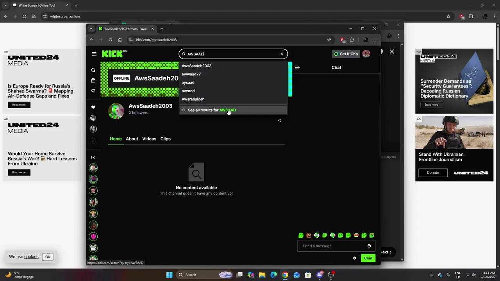Screen dimensions: 500x281
Task: Reload the whitescreen.online page
Action: (25, 16)
